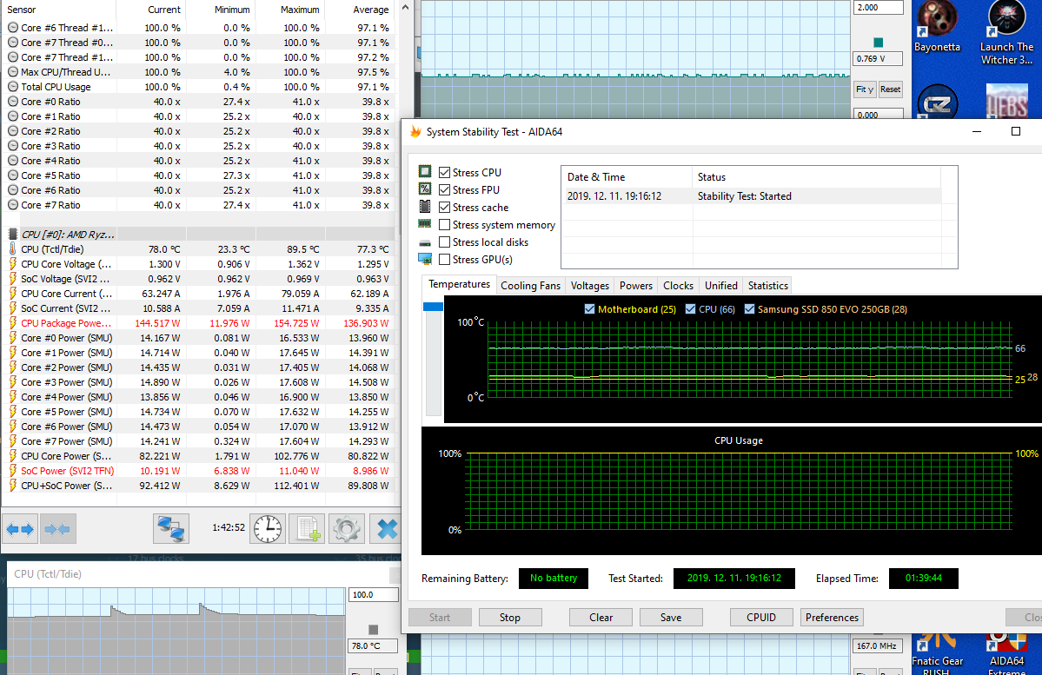Screen dimensions: 1042x675
Task: Click the gray color swatch on CPU Tctl/Tdie graph
Action: pos(374,629)
